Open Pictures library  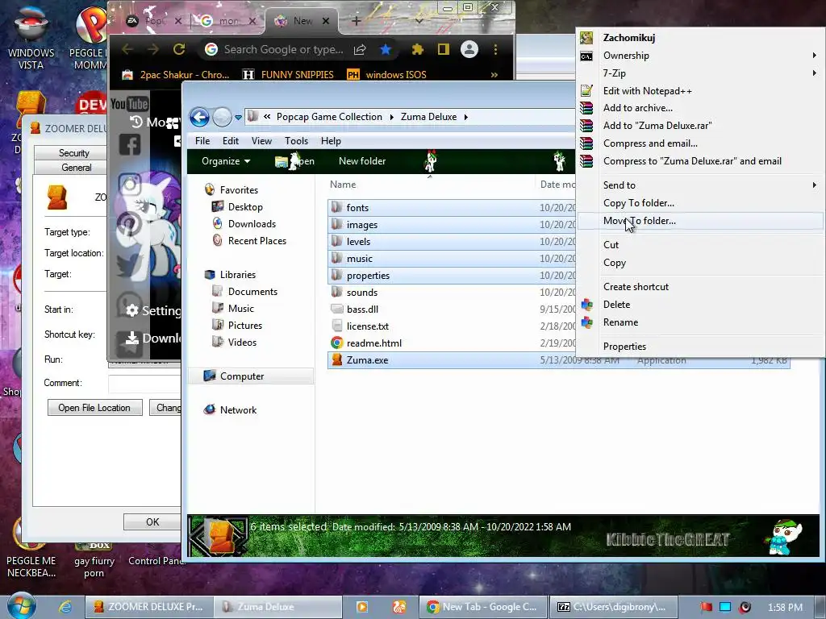coord(245,326)
